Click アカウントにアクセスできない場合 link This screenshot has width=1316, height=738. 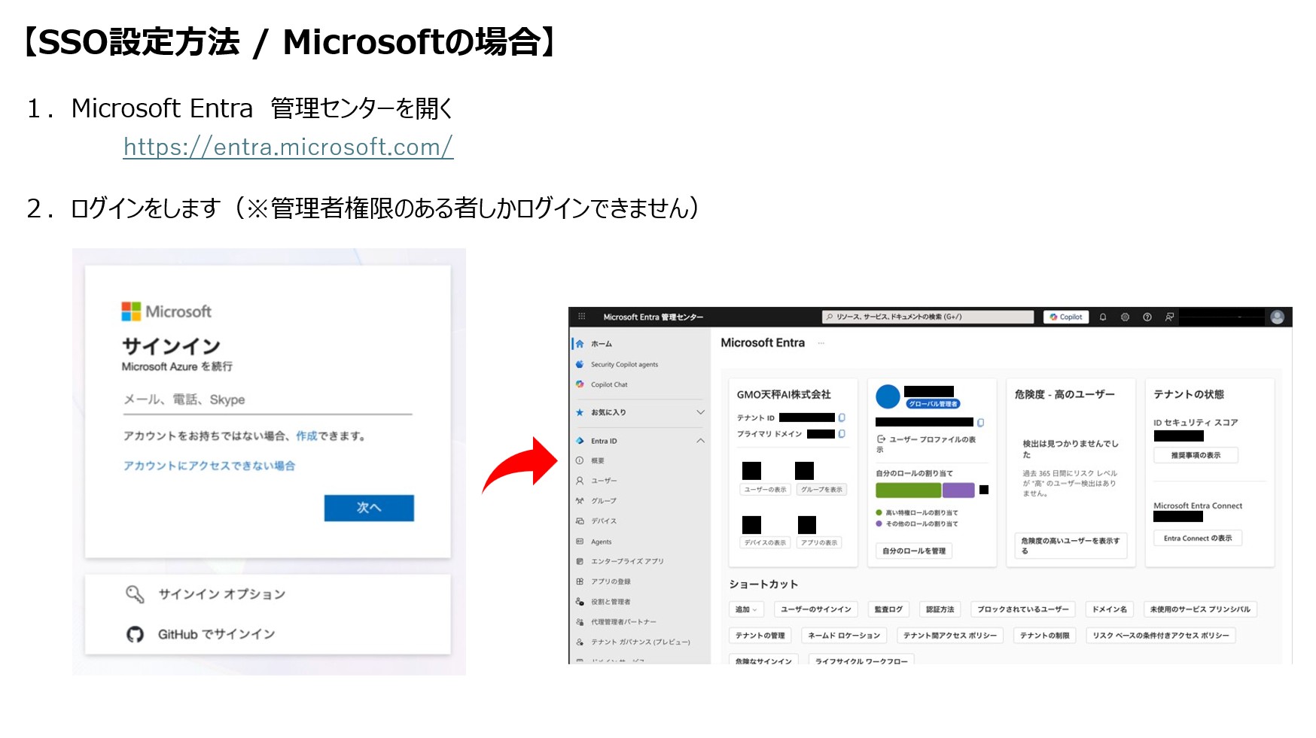coord(209,466)
